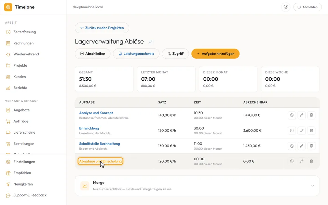Click the 30:00 time value
Image resolution: width=328 pixels, height=205 pixels.
click(199, 128)
